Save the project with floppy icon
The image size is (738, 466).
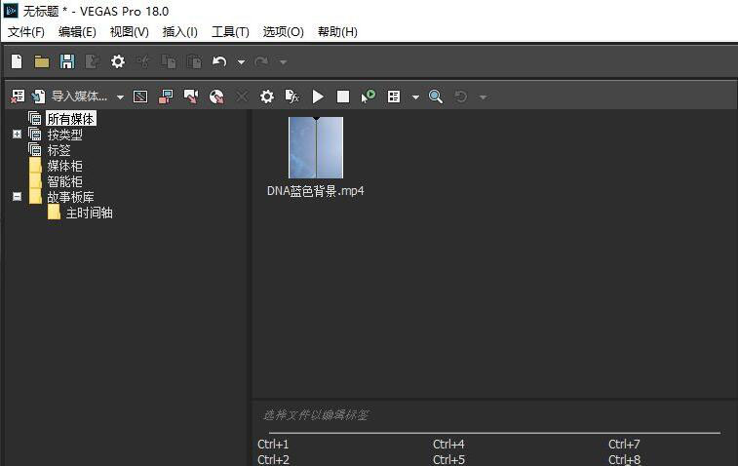click(x=67, y=61)
